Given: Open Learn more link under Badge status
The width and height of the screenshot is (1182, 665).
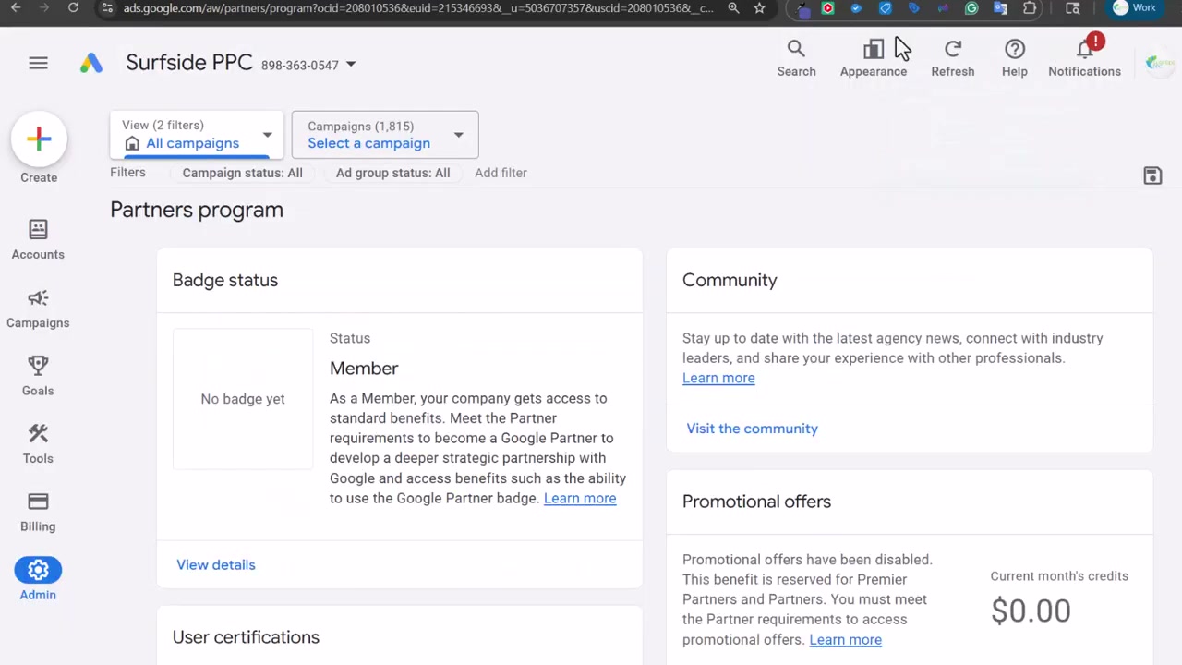Looking at the screenshot, I should (580, 498).
